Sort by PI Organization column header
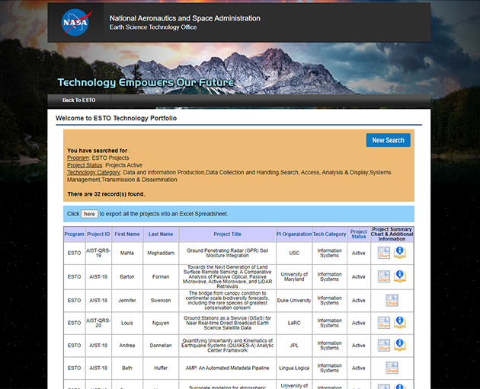 pos(294,234)
